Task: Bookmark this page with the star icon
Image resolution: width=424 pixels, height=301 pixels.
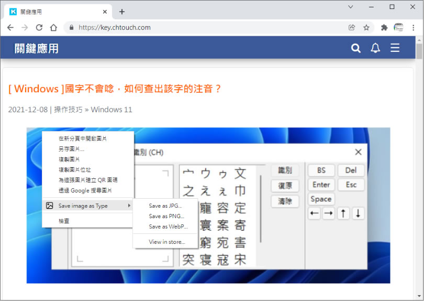Action: 366,27
